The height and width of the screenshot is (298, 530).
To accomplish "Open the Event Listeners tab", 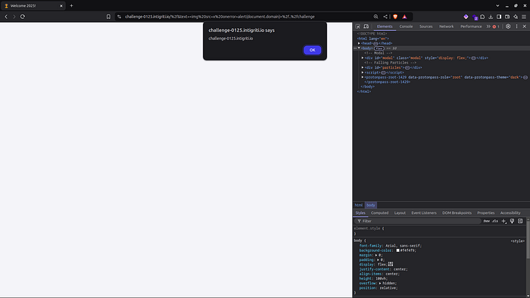I will coord(424,213).
